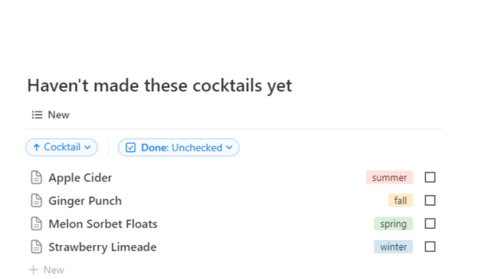Select the winter tag on Strawberry Limeade
The image size is (497, 279).
pyautogui.click(x=393, y=247)
